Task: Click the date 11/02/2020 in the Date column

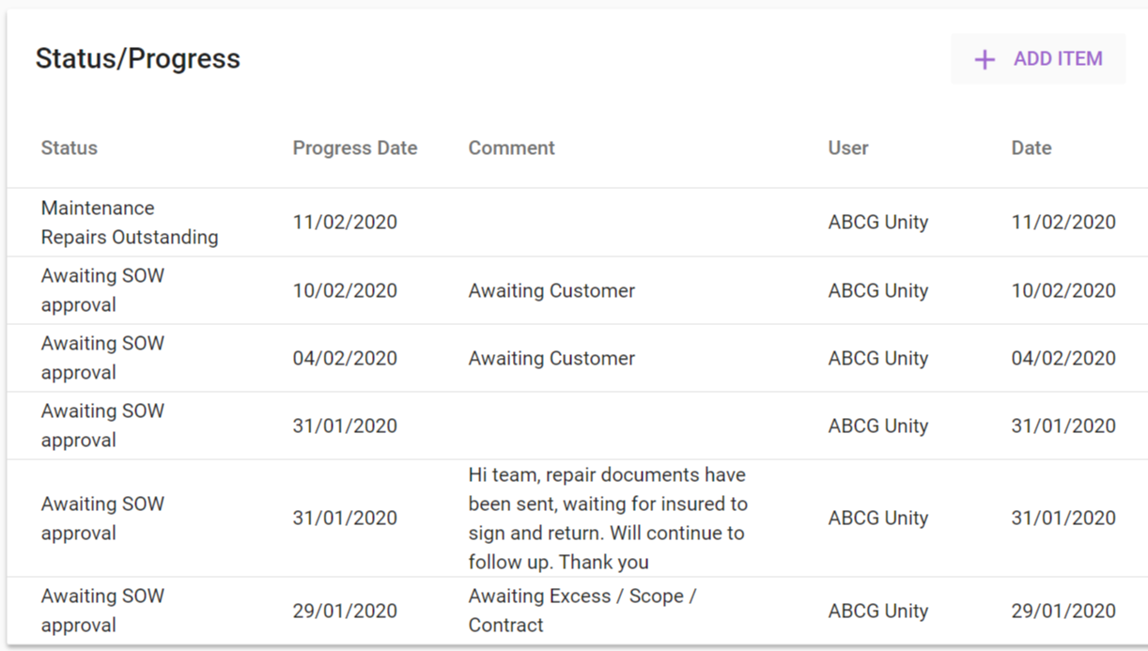Action: pos(1063,223)
